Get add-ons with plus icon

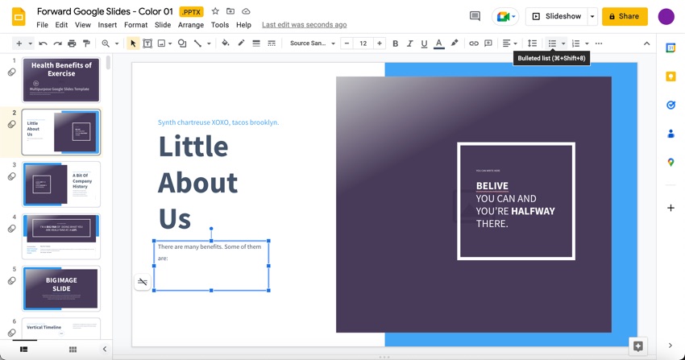pyautogui.click(x=670, y=208)
